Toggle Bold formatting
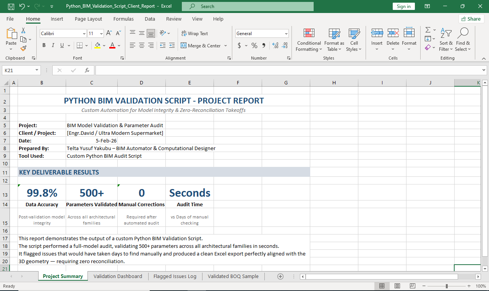489x291 pixels. [44, 45]
